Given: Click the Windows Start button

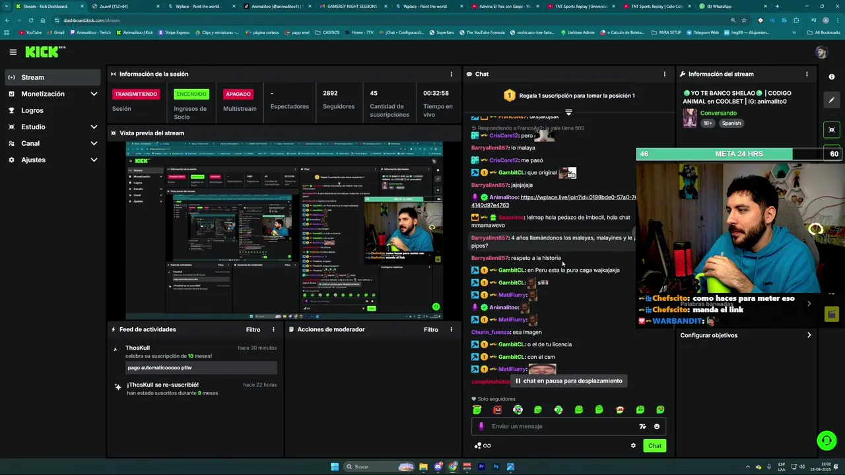Looking at the screenshot, I should tap(335, 466).
